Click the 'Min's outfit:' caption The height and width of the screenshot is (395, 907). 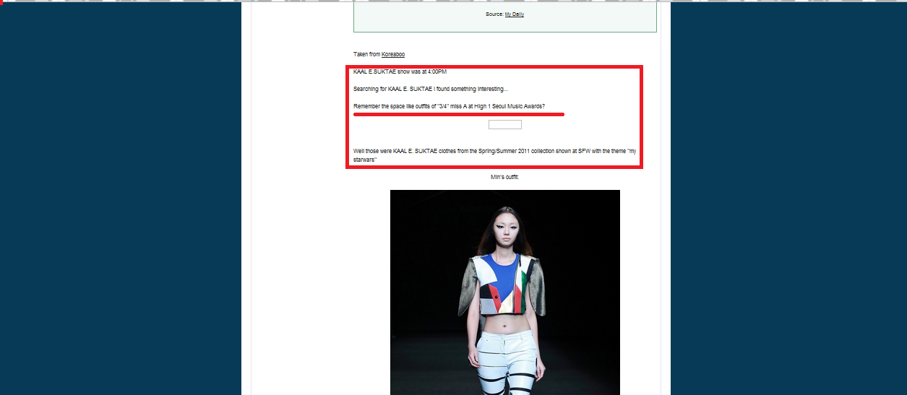(504, 177)
